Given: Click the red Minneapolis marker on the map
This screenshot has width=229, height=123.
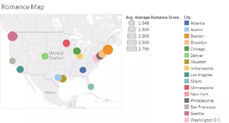Looking at the screenshot, I should [x=66, y=43].
